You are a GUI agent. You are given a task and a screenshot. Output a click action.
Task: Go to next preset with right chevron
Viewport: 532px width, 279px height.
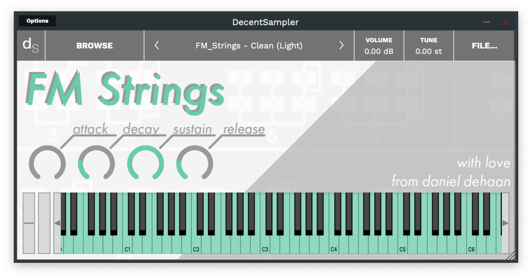point(341,45)
